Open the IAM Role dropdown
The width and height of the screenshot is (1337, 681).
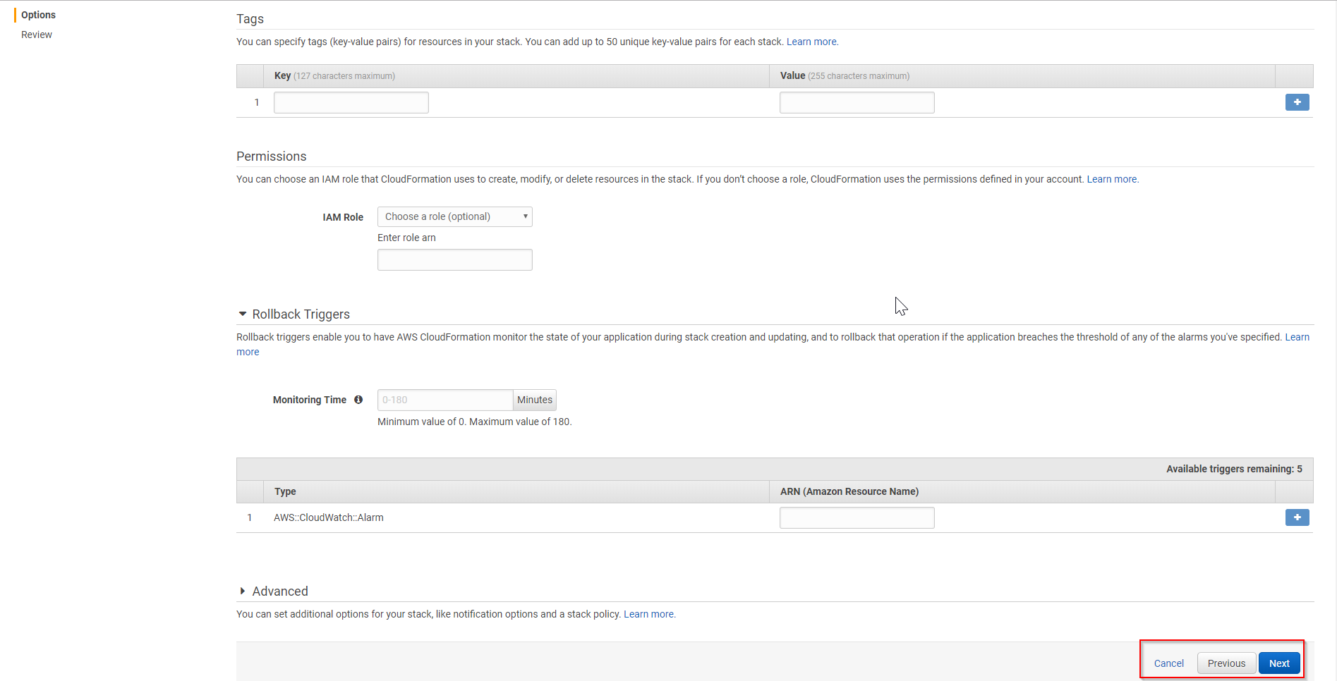454,216
